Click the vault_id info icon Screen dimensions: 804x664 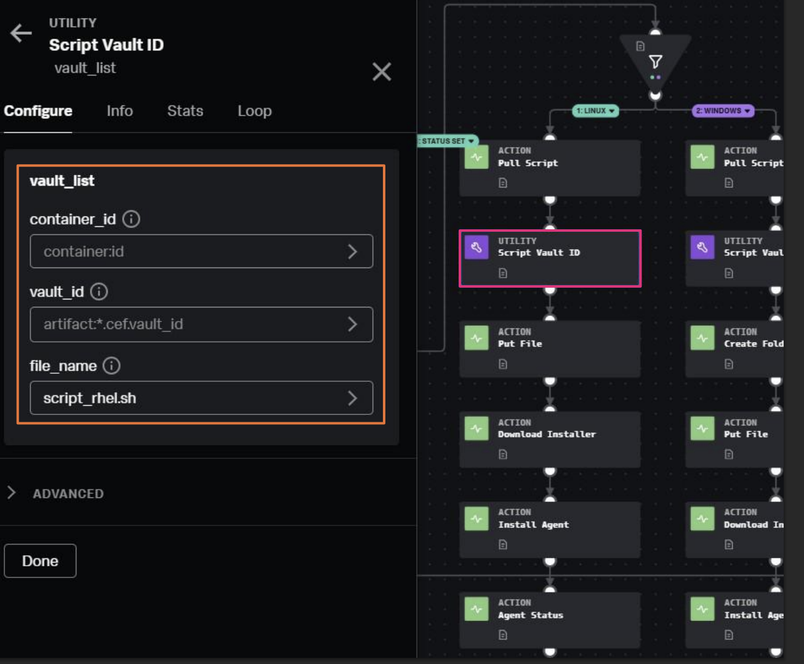pos(99,291)
